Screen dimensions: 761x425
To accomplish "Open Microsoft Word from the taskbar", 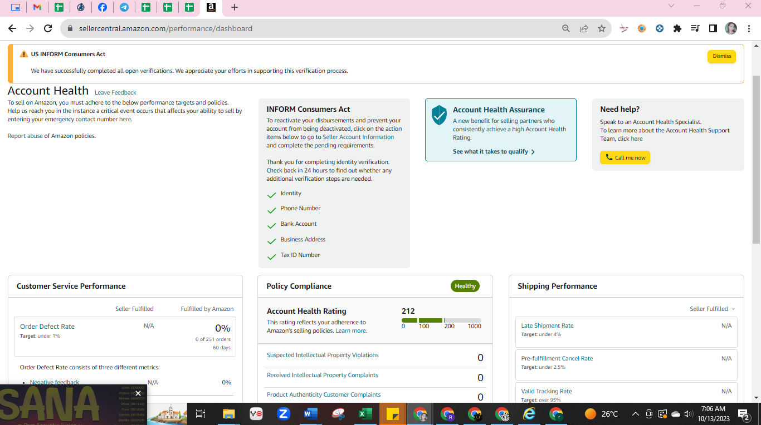I will pos(310,414).
